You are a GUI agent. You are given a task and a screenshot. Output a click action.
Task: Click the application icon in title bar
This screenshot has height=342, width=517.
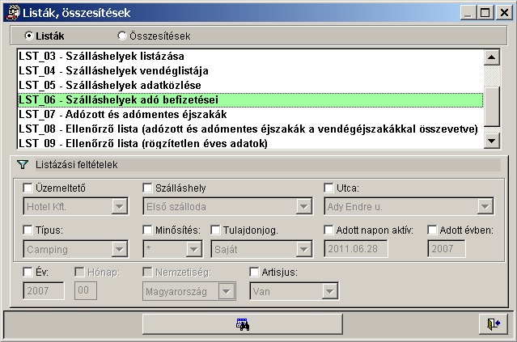[12, 12]
